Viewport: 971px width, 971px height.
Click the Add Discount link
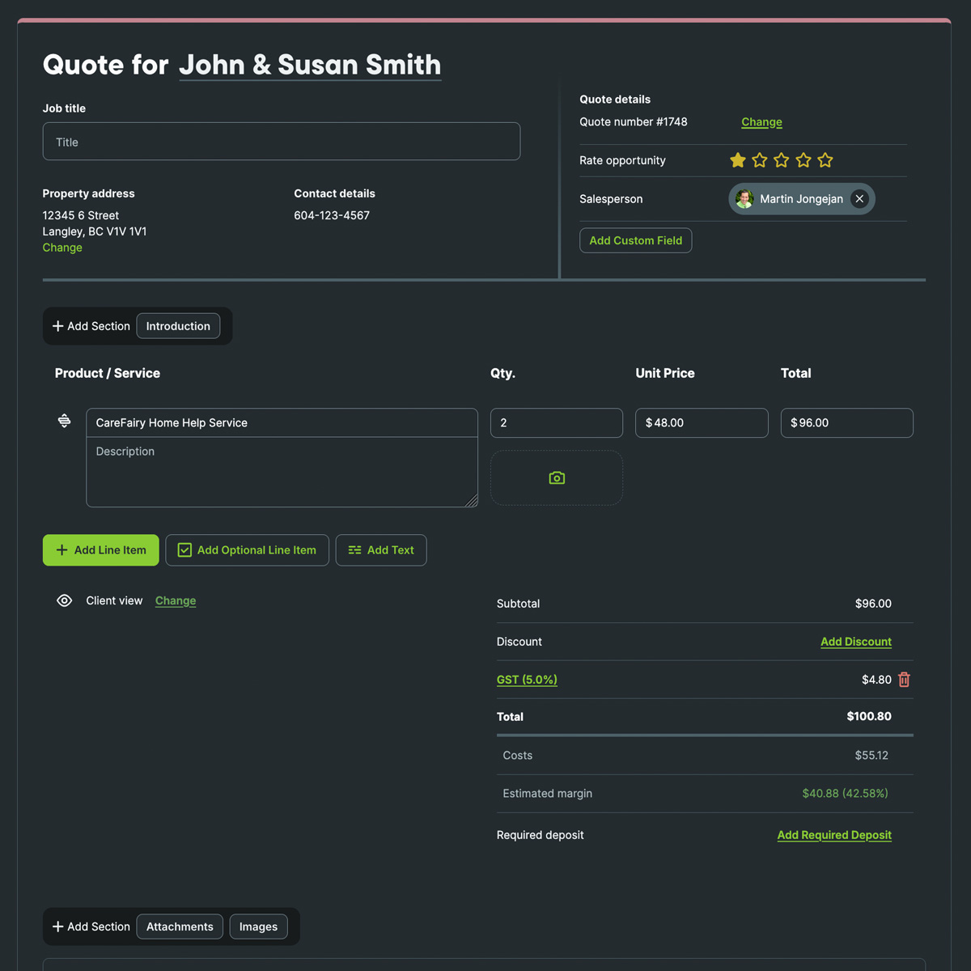point(855,642)
